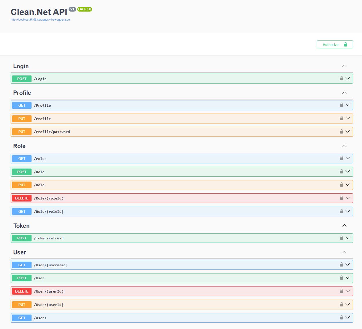362x329 pixels.
Task: Expand the POST /Role endpoint arrow
Action: click(x=348, y=171)
